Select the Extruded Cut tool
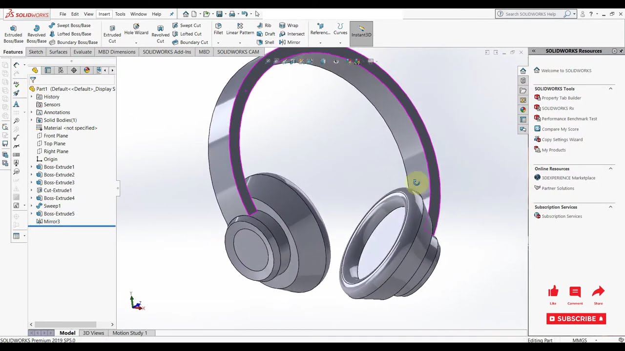 pos(112,34)
